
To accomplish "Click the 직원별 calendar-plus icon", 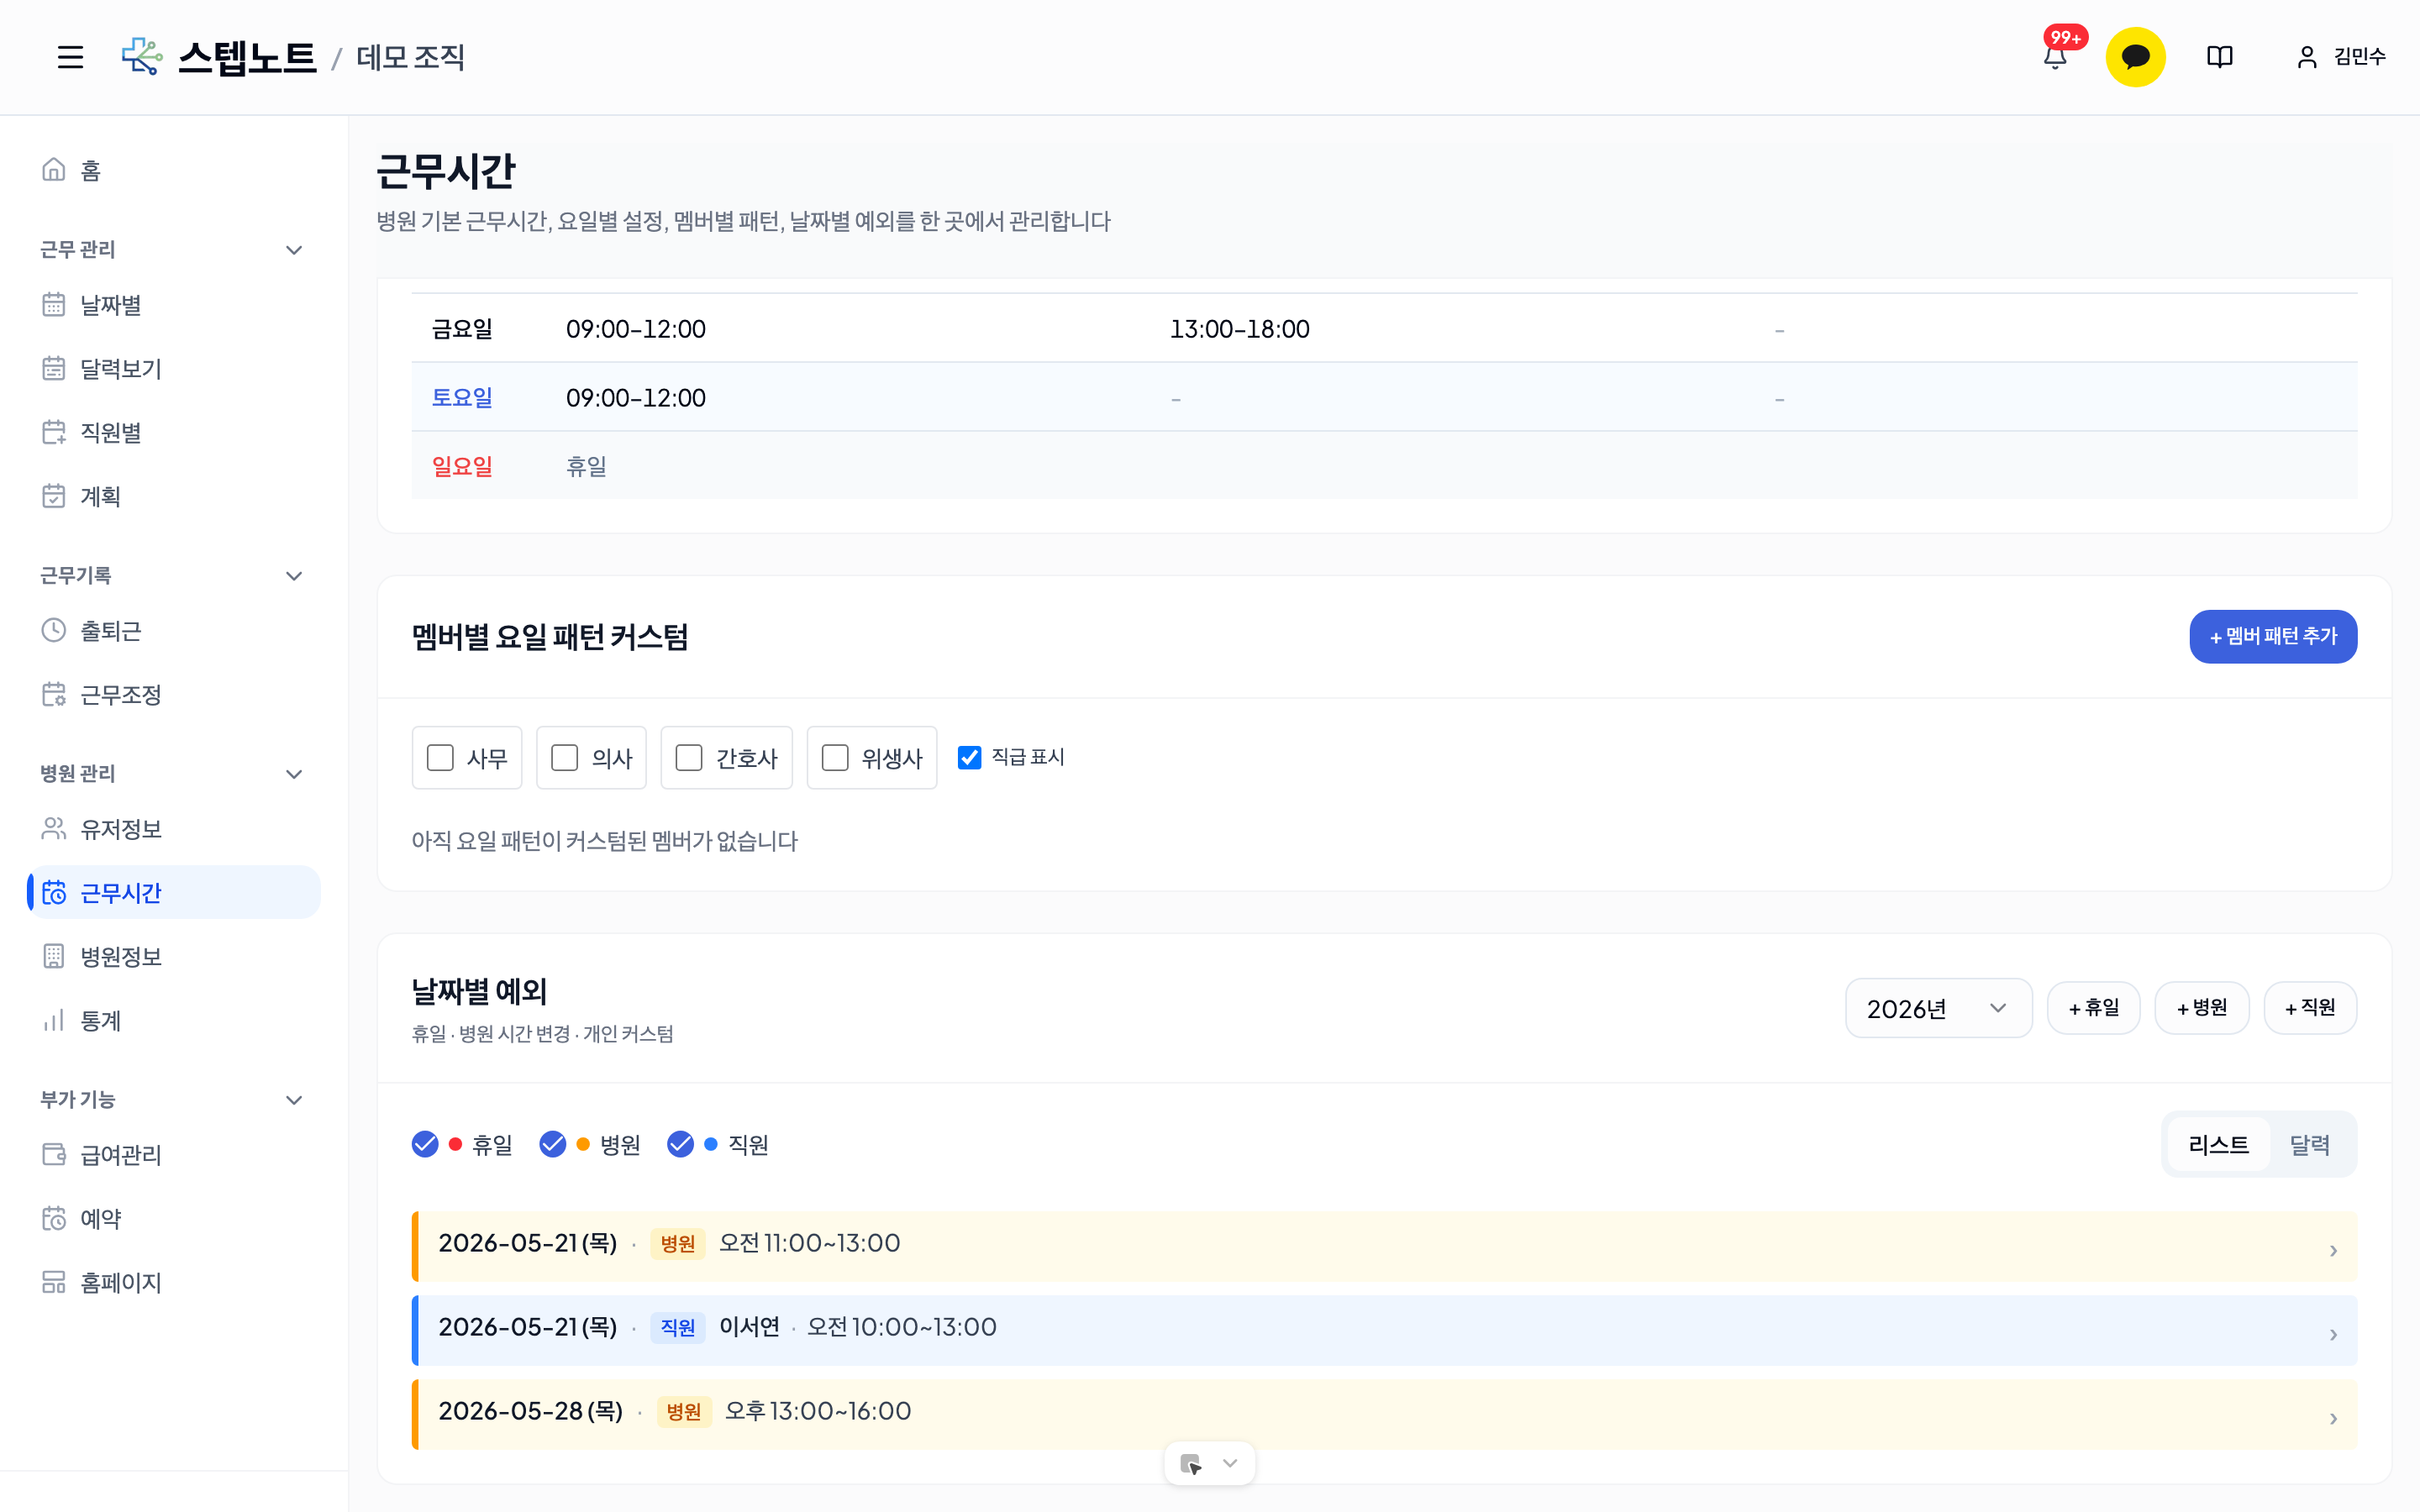I will tap(54, 432).
